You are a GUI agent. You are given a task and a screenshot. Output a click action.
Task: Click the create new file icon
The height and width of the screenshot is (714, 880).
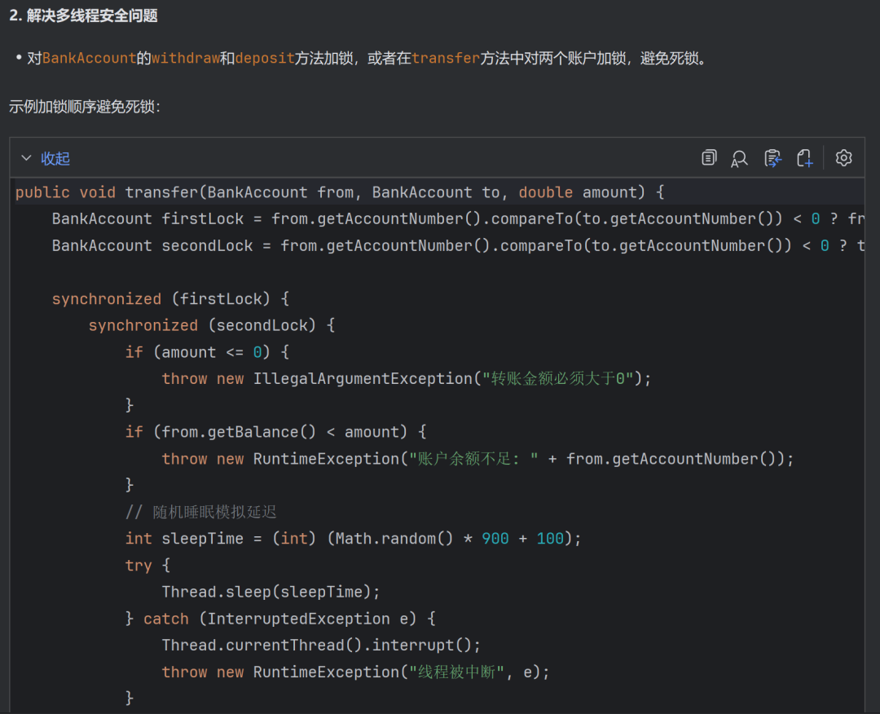tap(804, 158)
